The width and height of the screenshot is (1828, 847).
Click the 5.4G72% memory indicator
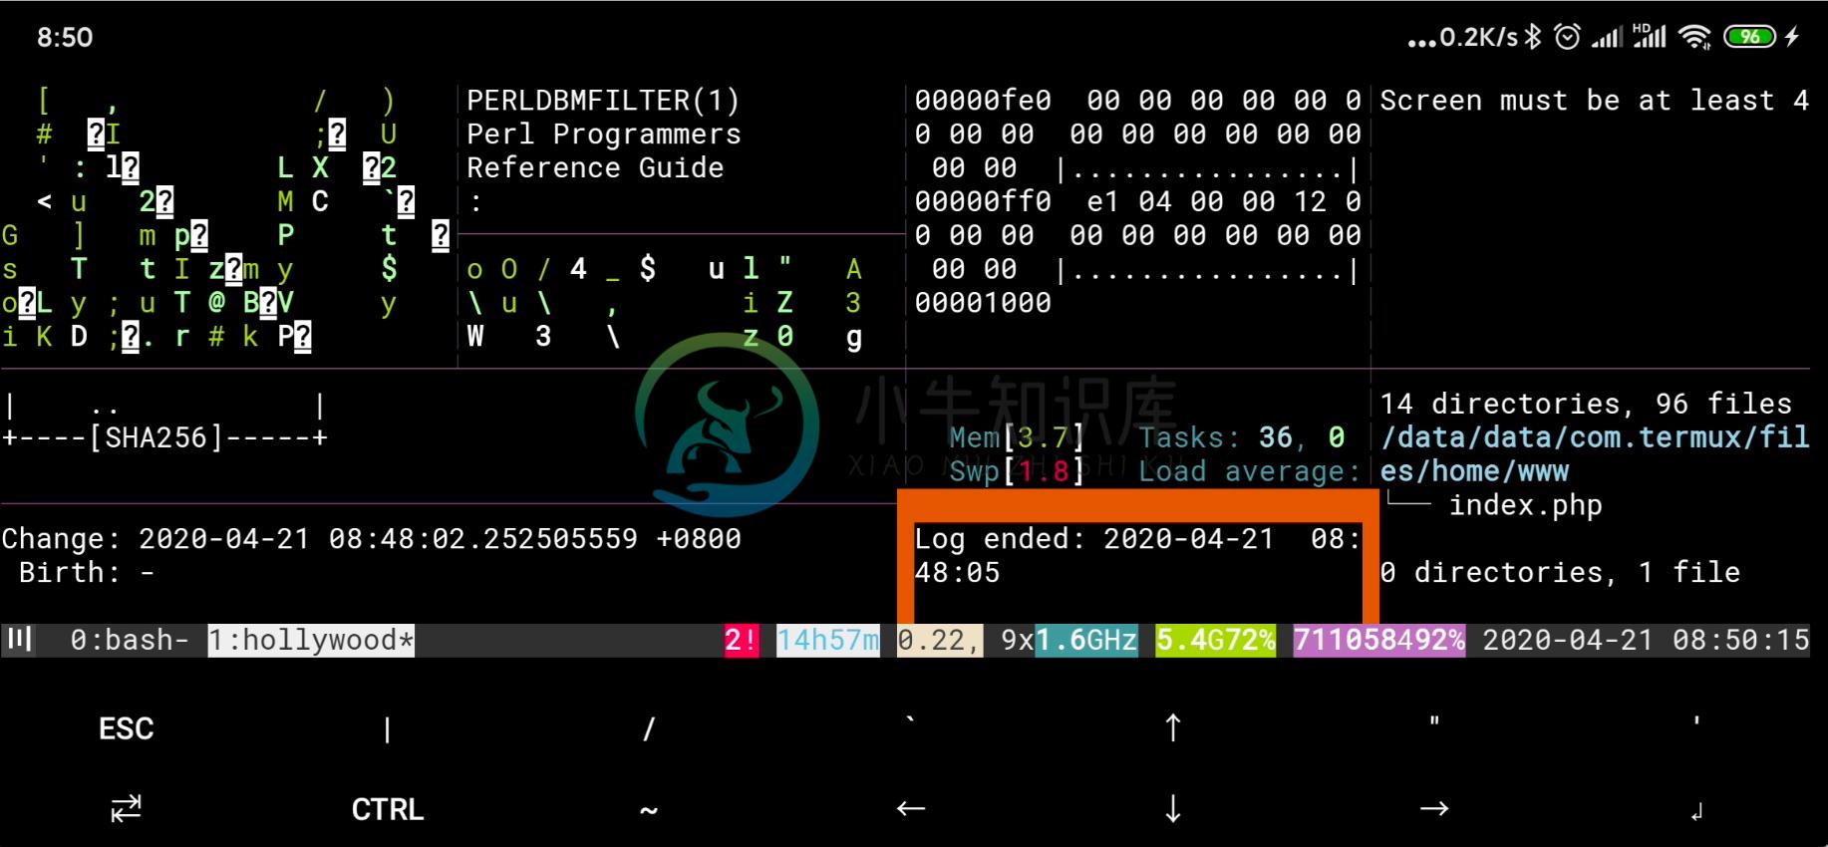click(1215, 640)
